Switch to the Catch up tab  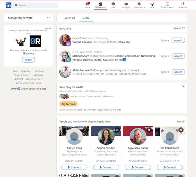point(70,18)
